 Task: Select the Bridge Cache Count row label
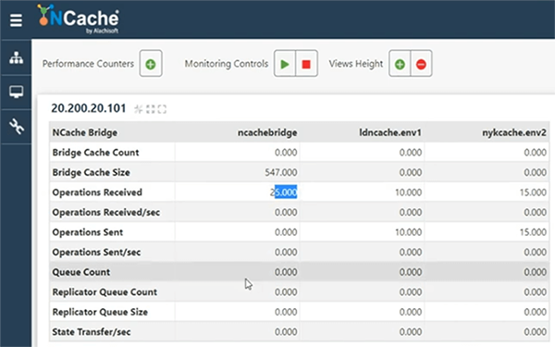coord(95,153)
